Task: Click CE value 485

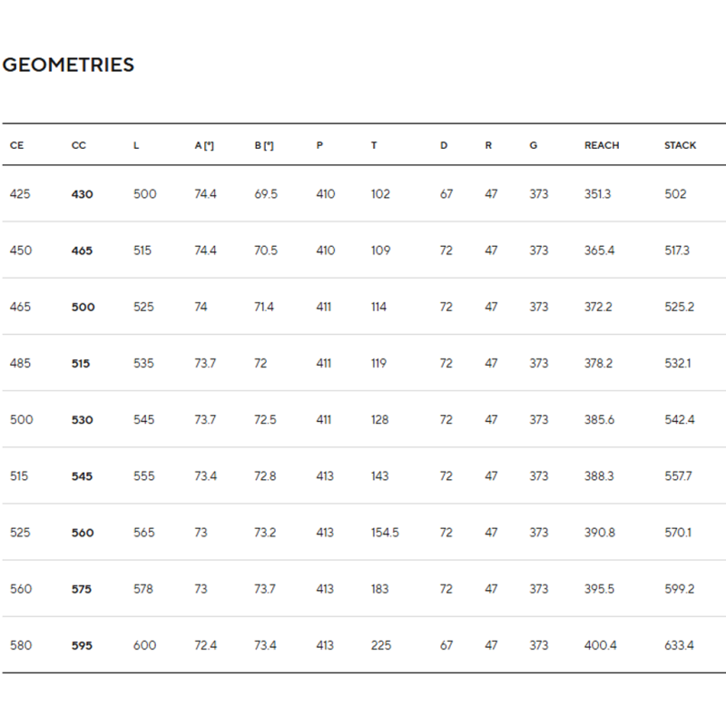Action: 20,364
